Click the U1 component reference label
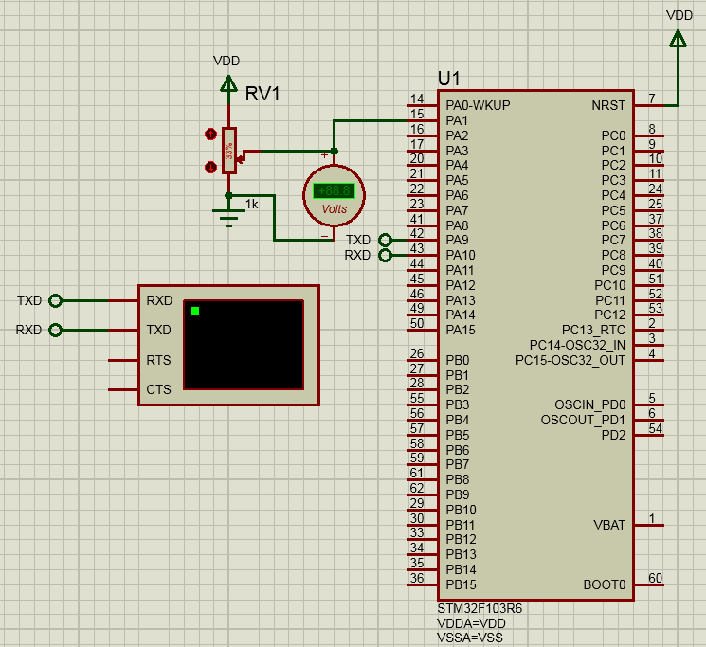The height and width of the screenshot is (647, 706). (x=449, y=79)
